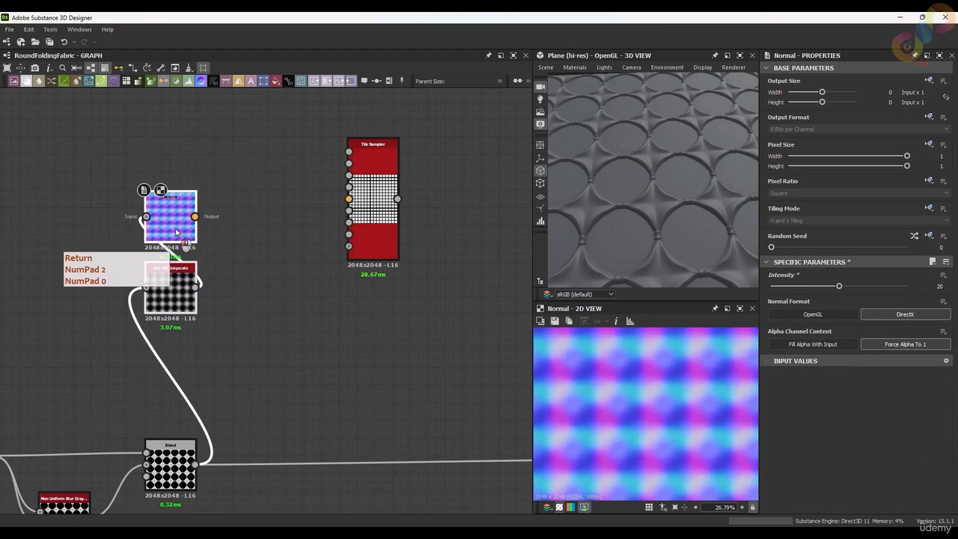
Task: Float the Graph panel into separate window
Action: point(501,55)
